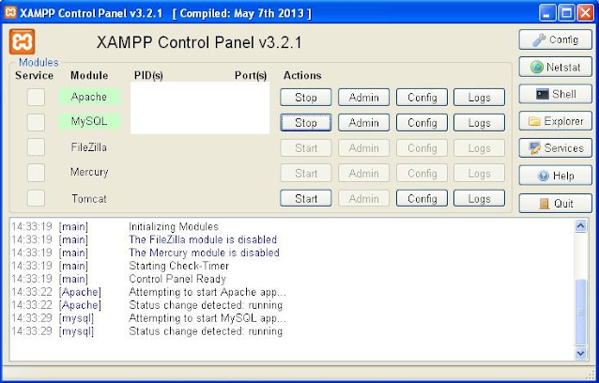Screen dimensions: 599x383
Task: Start the Tomcat module
Action: point(306,199)
